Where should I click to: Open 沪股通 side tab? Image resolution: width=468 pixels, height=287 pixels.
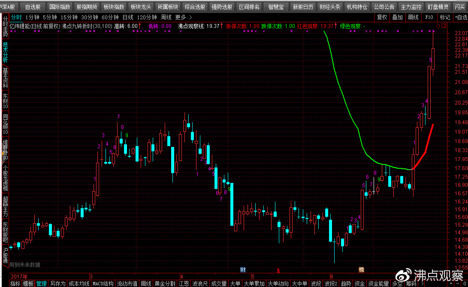click(5, 255)
